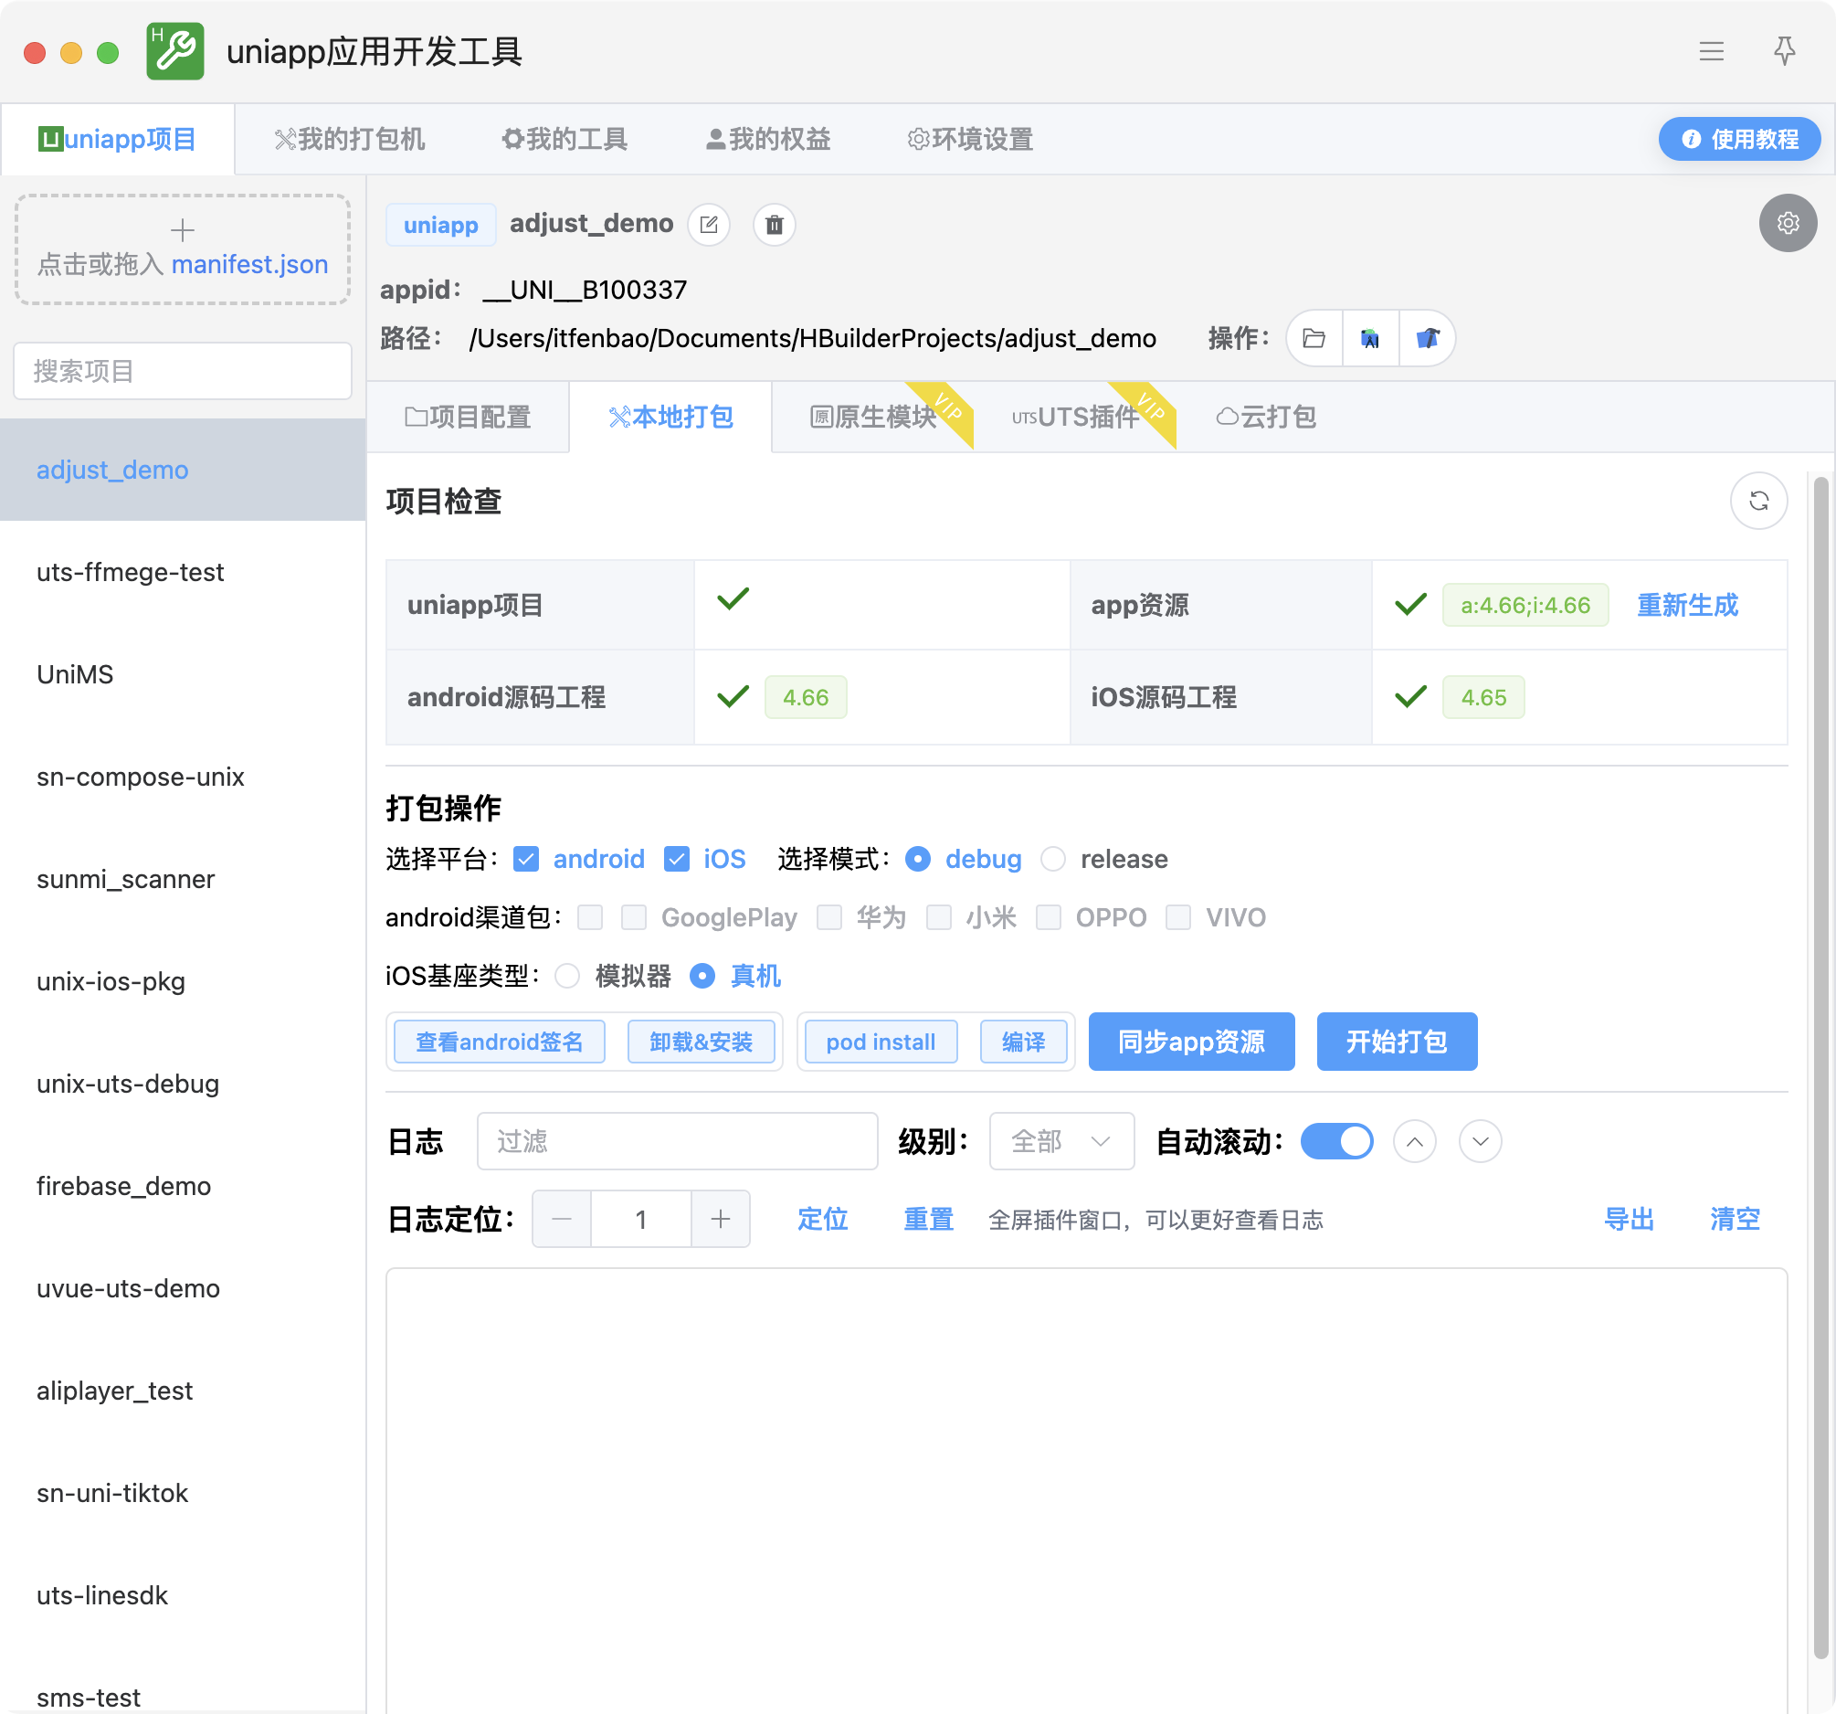Open the hamburger menu in title bar
The image size is (1836, 1714).
coord(1712,52)
